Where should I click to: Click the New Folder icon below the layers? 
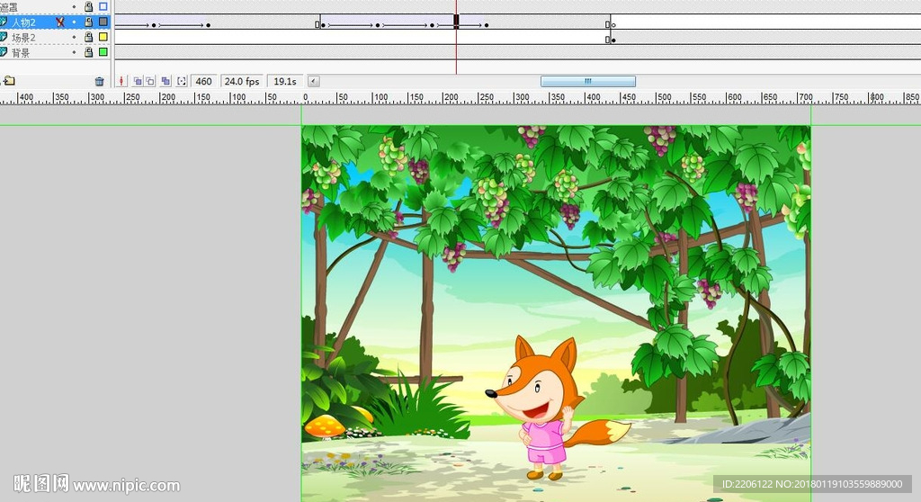coord(8,81)
